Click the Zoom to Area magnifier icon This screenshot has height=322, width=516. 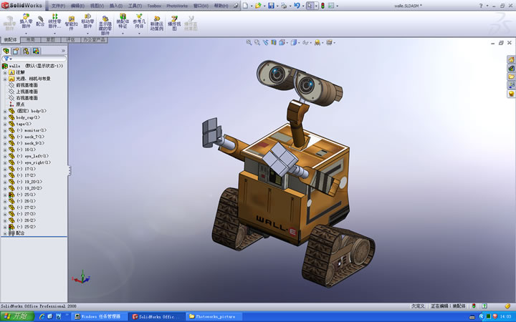click(x=257, y=42)
